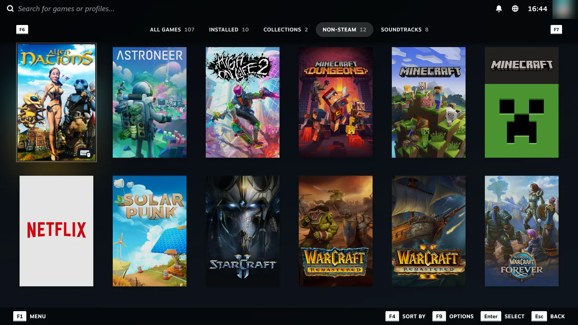
Task: Click the F7 next-tab key hint
Action: [x=556, y=29]
